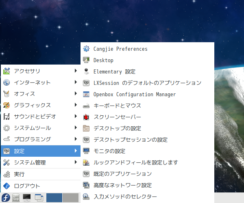
Task: Expand the システムツール submenu arrow
Action: click(76, 127)
